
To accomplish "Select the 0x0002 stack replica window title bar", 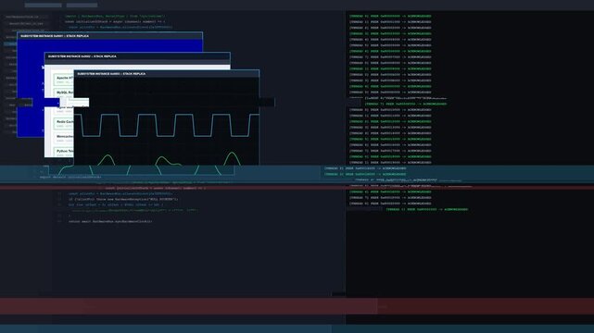I will [137, 56].
